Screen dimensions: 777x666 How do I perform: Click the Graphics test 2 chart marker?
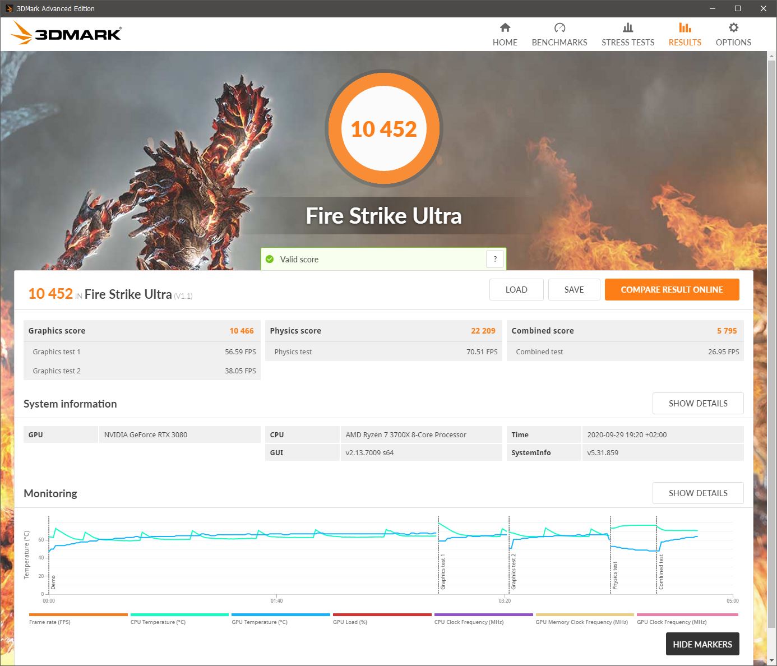click(513, 572)
